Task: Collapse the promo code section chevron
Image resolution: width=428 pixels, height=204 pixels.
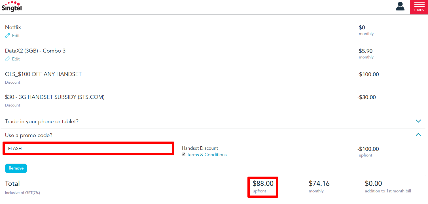Action: 418,135
